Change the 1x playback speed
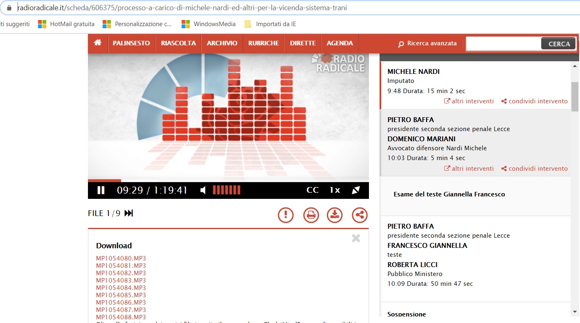Image resolution: width=580 pixels, height=323 pixels. [335, 190]
